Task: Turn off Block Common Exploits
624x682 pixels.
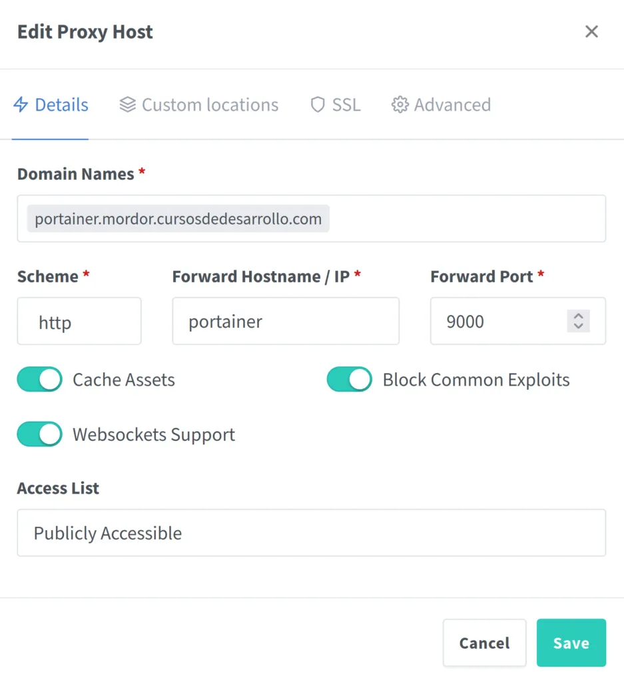Action: click(x=350, y=380)
